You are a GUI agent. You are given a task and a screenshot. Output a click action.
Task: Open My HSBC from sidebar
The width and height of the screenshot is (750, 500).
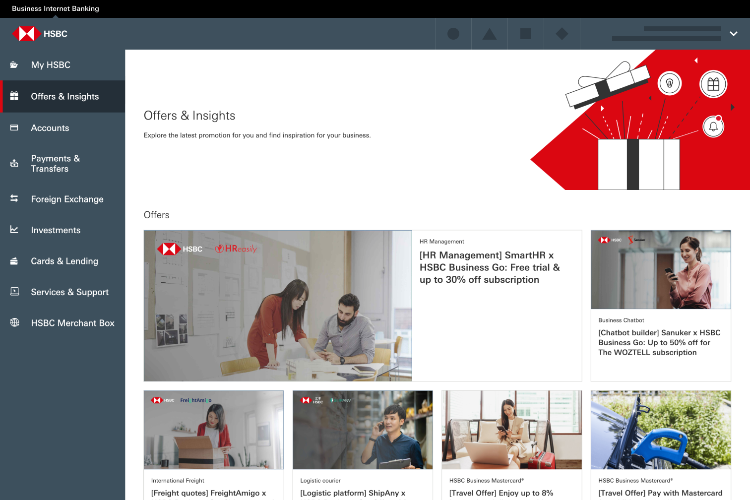(51, 65)
